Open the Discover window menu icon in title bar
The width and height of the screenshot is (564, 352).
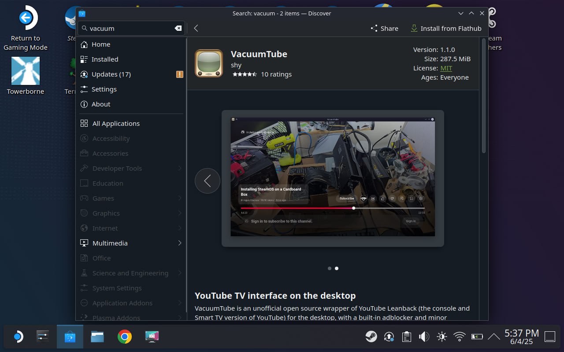coord(82,13)
